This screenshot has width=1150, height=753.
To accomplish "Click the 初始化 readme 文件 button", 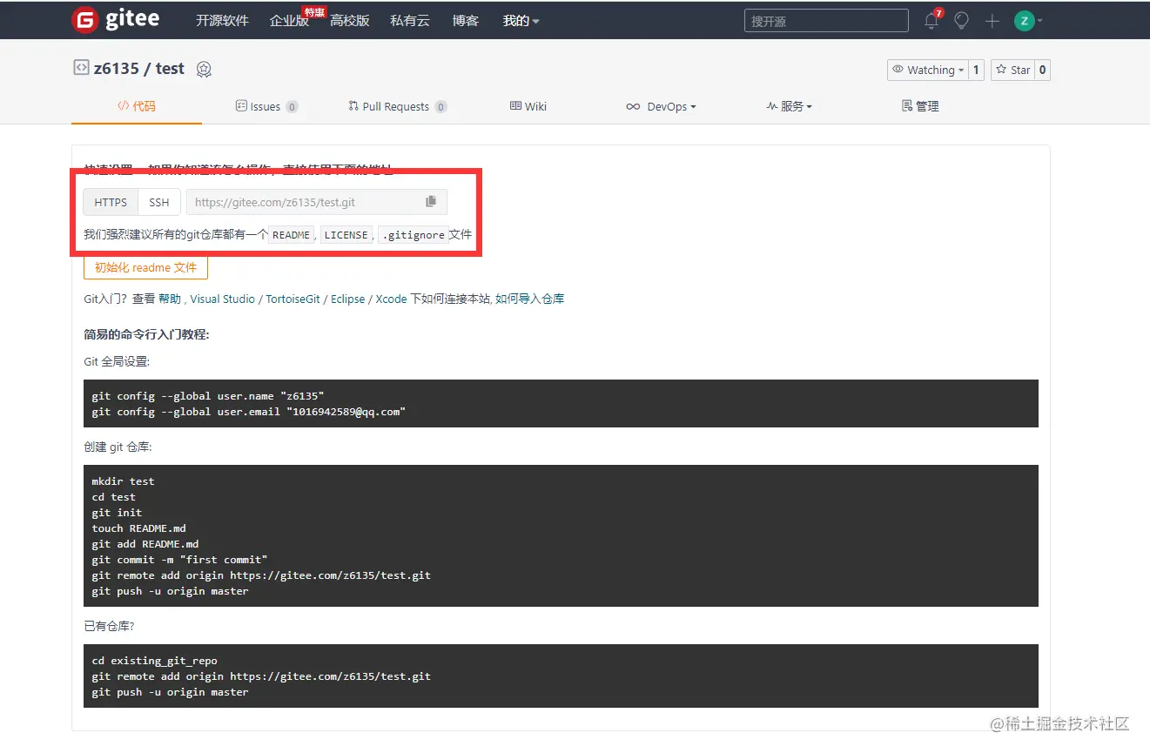I will 145,267.
